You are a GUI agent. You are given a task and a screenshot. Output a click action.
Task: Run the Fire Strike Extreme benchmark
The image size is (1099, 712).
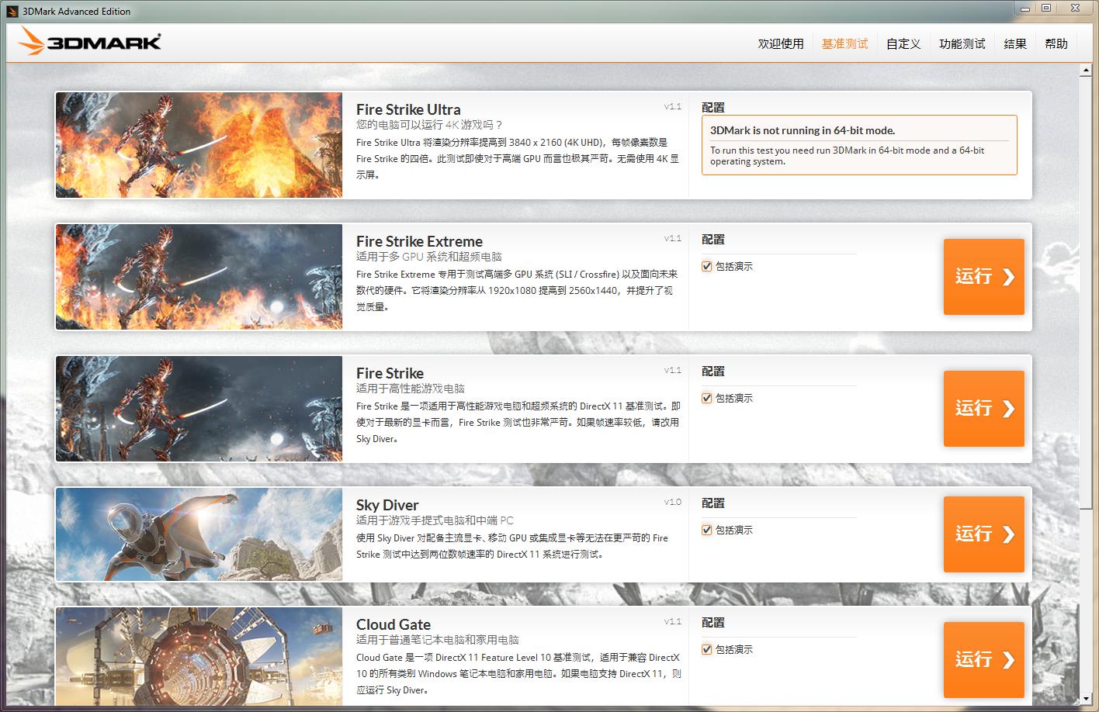983,277
